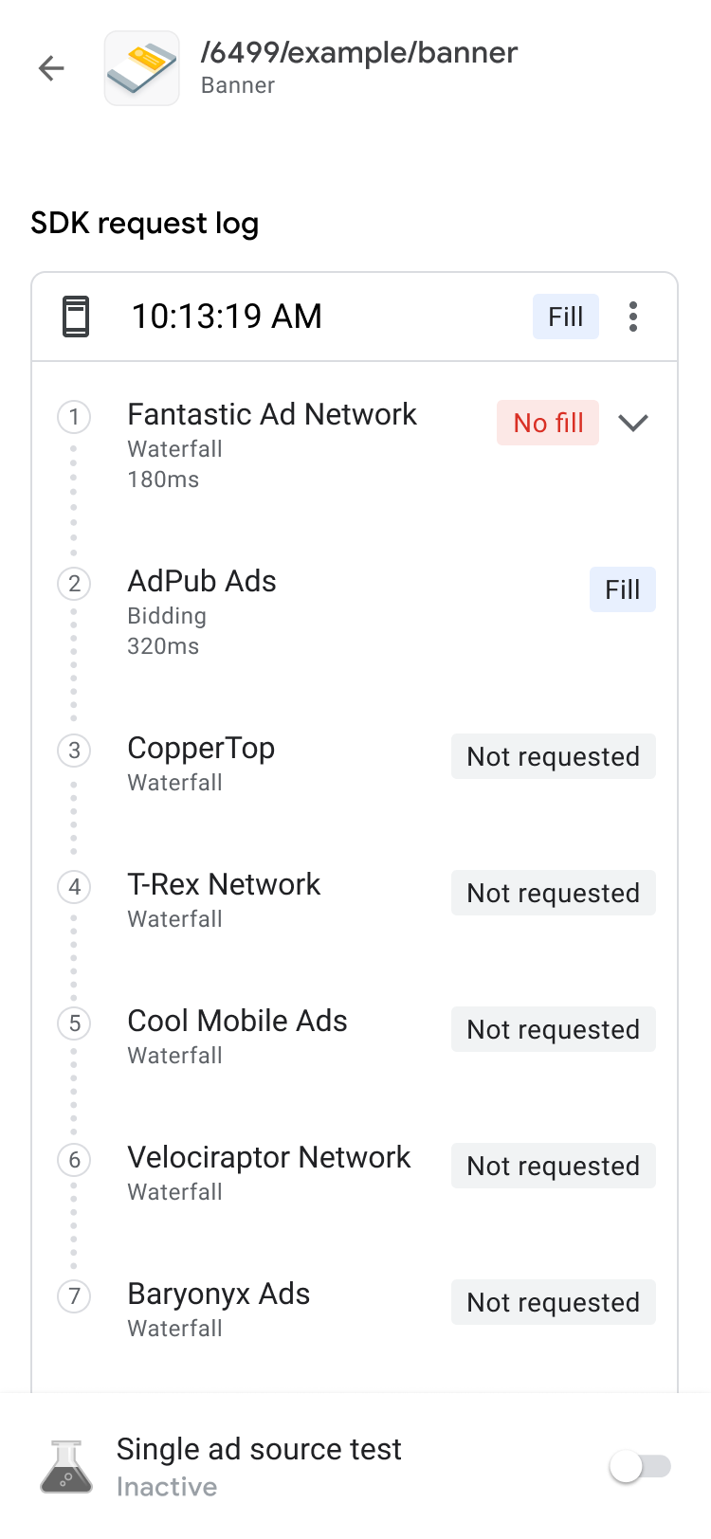Screen dimensions: 711x1539
Task: Click the No fill status badge
Action: (548, 423)
